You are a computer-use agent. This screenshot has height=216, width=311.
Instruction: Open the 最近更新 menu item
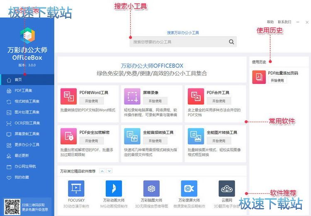[27, 156]
